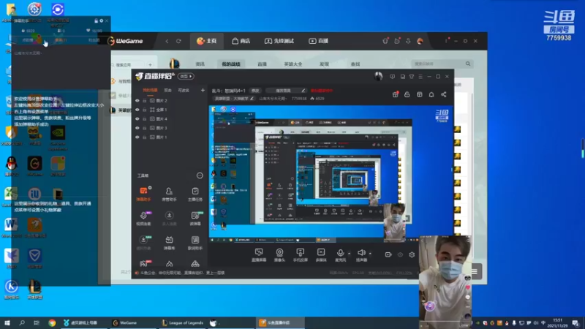Open the Streamer Tasks tool
This screenshot has width=585, height=329.
click(x=195, y=194)
